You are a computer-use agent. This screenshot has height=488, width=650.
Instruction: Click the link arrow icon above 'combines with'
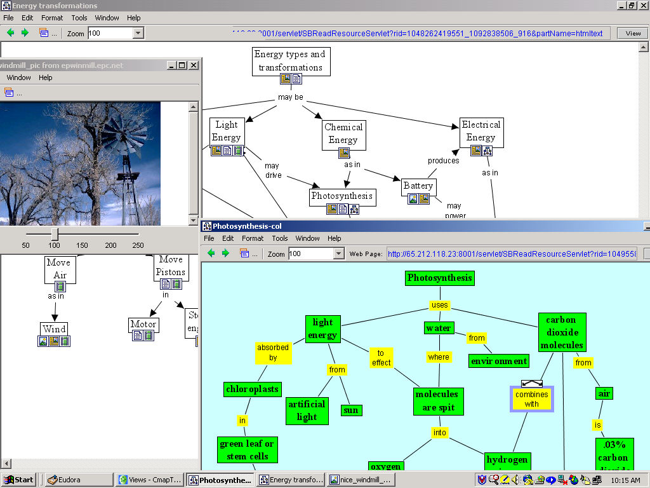coord(531,383)
